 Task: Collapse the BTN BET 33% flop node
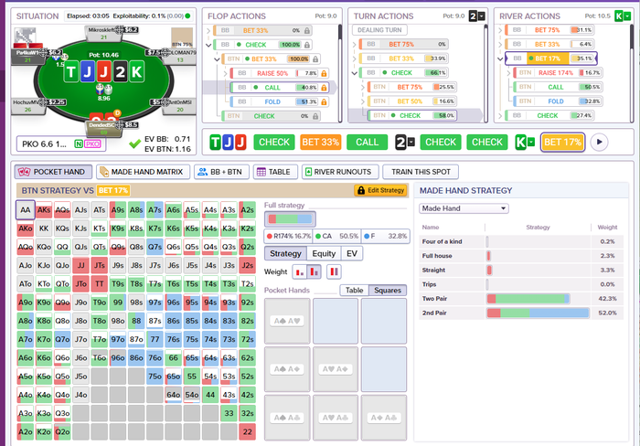coord(217,59)
